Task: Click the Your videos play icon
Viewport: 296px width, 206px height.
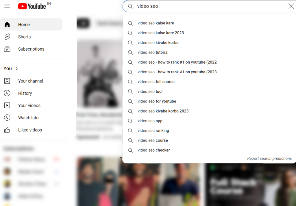Action: coord(8,105)
